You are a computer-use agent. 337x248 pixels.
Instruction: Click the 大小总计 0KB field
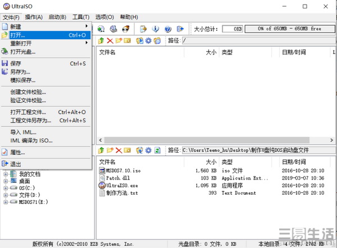click(233, 29)
